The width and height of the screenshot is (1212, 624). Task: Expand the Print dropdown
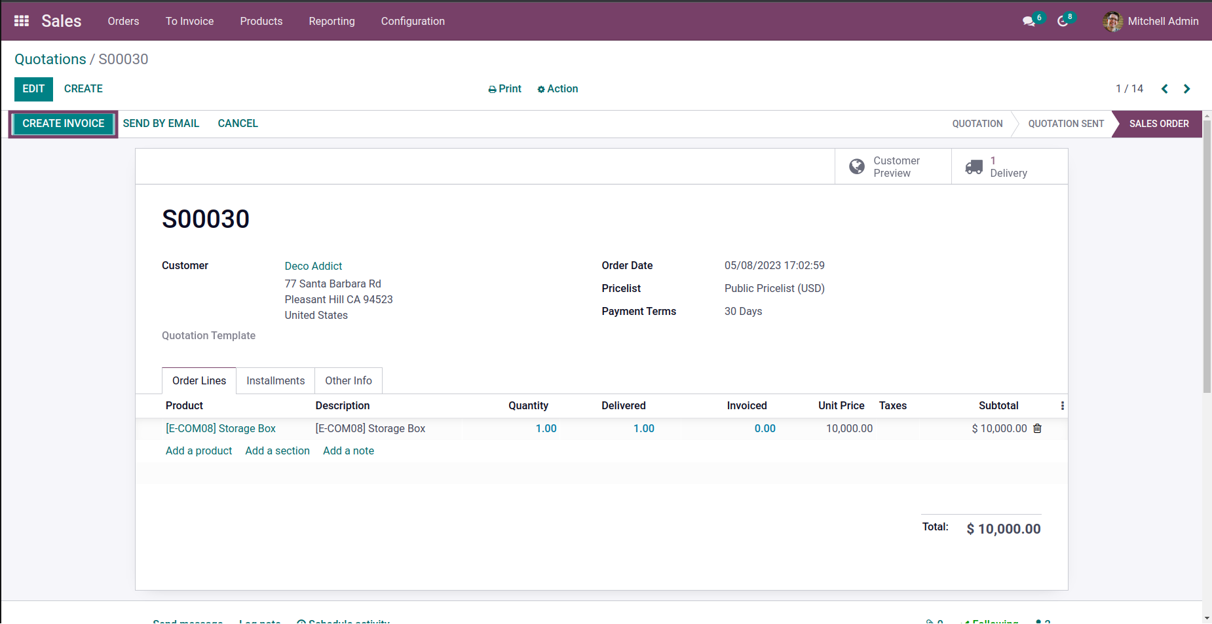[504, 89]
